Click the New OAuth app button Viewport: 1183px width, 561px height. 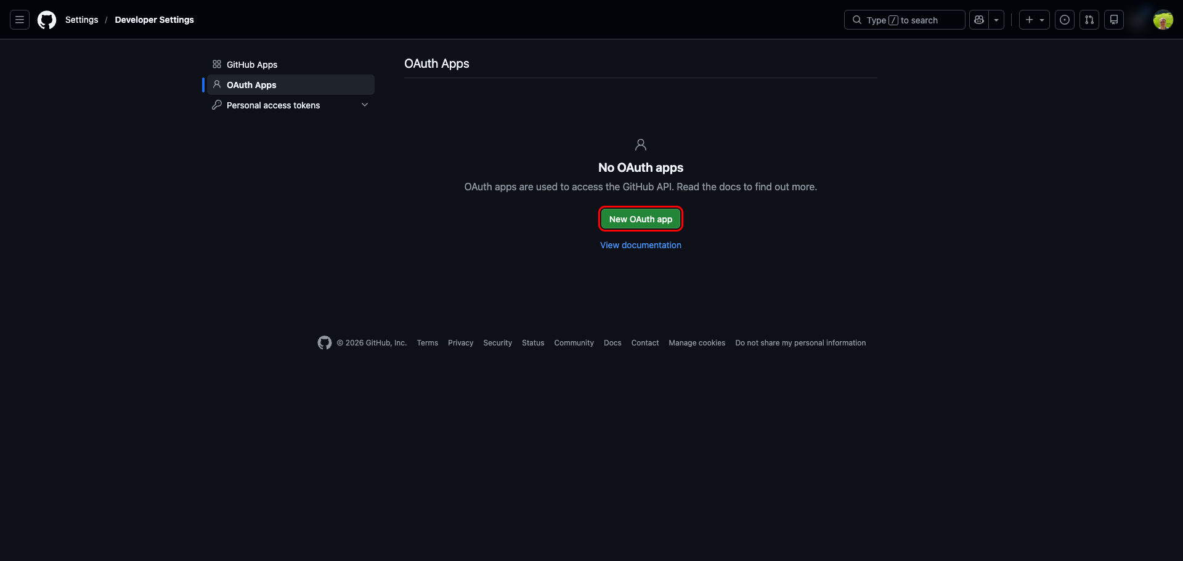pos(641,219)
